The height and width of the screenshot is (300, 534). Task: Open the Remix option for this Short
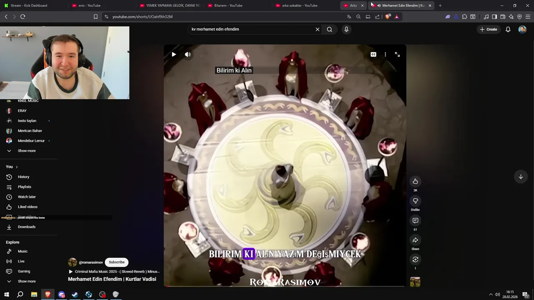pos(415,260)
